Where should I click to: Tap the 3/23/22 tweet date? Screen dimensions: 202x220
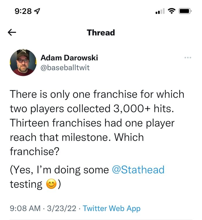pyautogui.click(x=62, y=209)
